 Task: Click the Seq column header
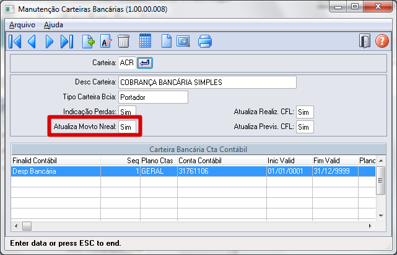click(x=121, y=160)
